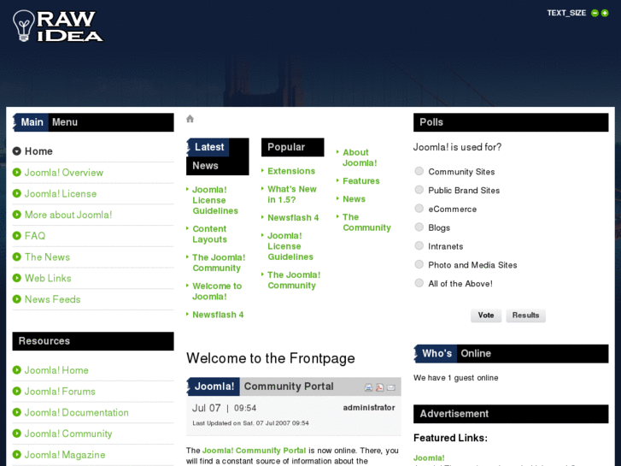Open About Joomla! link
Viewport: 621px width, 466px height.
(360, 157)
